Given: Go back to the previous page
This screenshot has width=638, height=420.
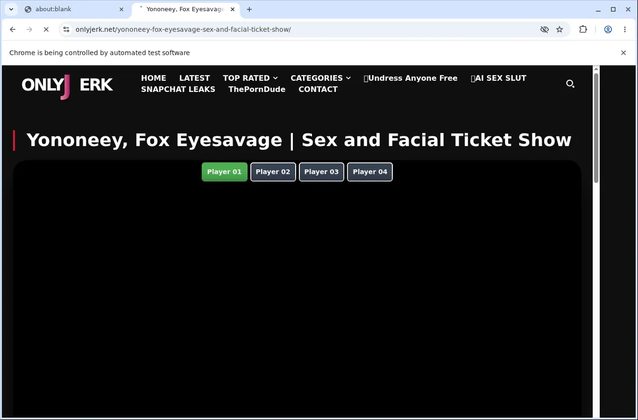Looking at the screenshot, I should [13, 30].
